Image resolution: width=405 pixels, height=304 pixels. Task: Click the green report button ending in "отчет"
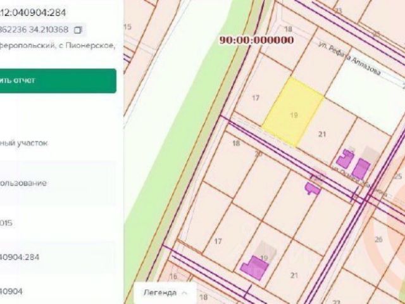[x=58, y=80]
